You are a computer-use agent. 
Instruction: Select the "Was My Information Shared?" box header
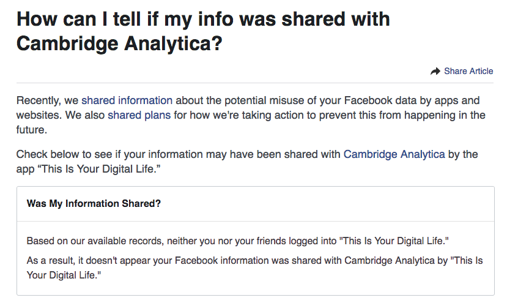point(94,203)
